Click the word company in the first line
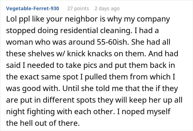 click(153, 20)
